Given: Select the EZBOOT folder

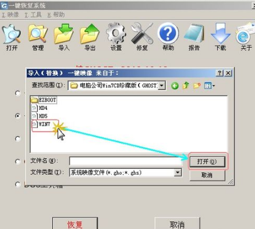Looking at the screenshot, I should coord(44,100).
